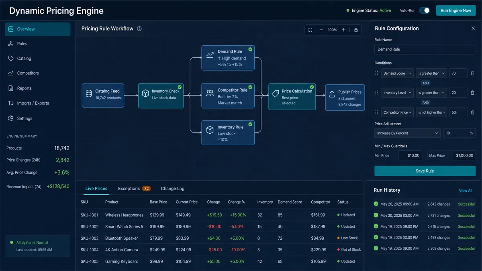Click the Demand Rule green checkmark
Image resolution: width=482 pixels, height=271 pixels.
[x=250, y=49]
